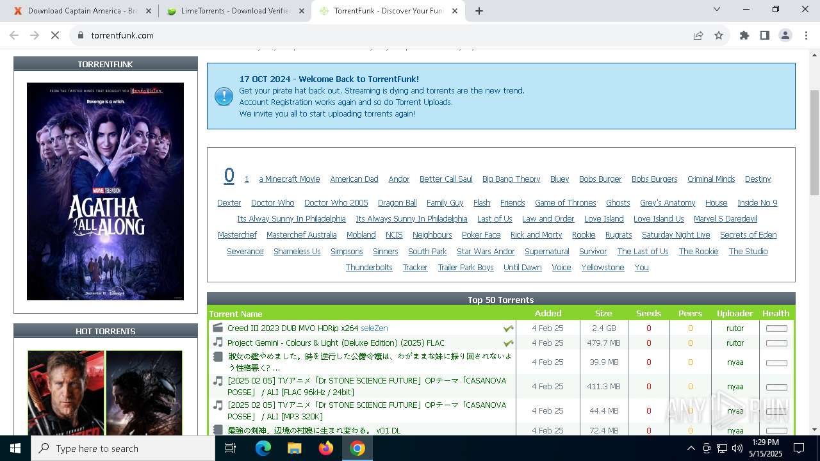Sort torrents by Size column
The height and width of the screenshot is (461, 820).
pos(603,314)
